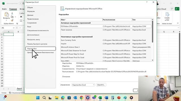Click the Borders icon in ribbon
This screenshot has height=101, width=181.
(21, 20)
